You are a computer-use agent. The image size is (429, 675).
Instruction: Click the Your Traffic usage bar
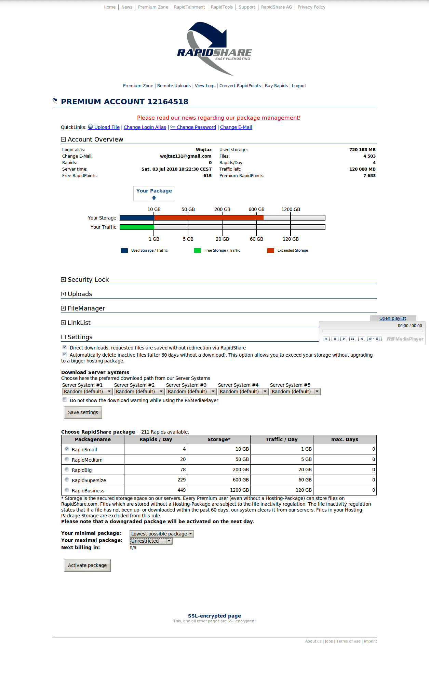(x=222, y=227)
